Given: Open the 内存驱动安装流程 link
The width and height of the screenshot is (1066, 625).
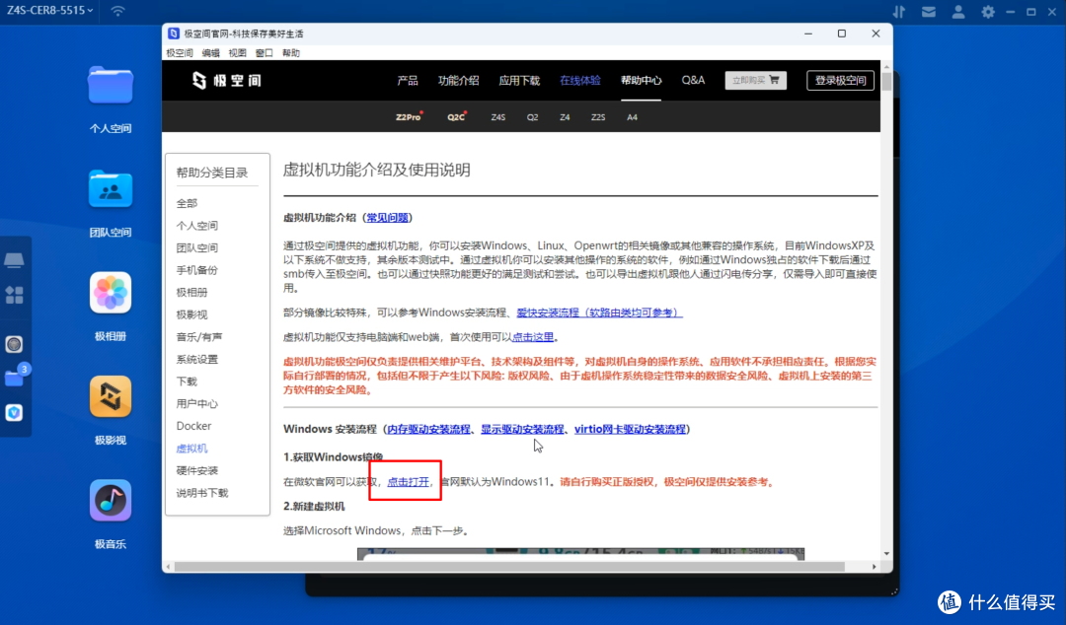Looking at the screenshot, I should tap(428, 430).
